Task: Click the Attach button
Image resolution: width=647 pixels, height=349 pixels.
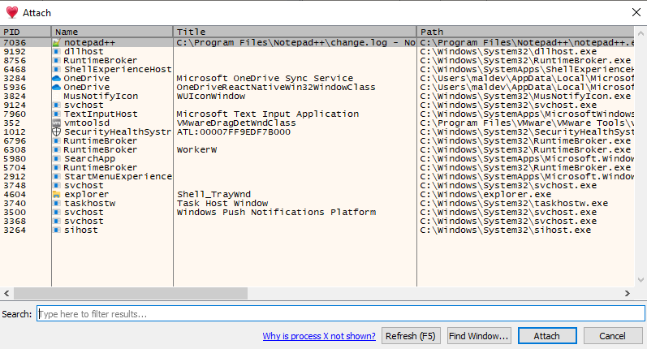Action: pos(546,336)
